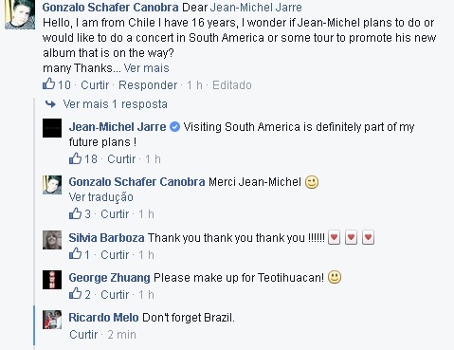Click the blue verified badge beside Jean-Michel Jarre
Image resolution: width=454 pixels, height=350 pixels.
174,127
